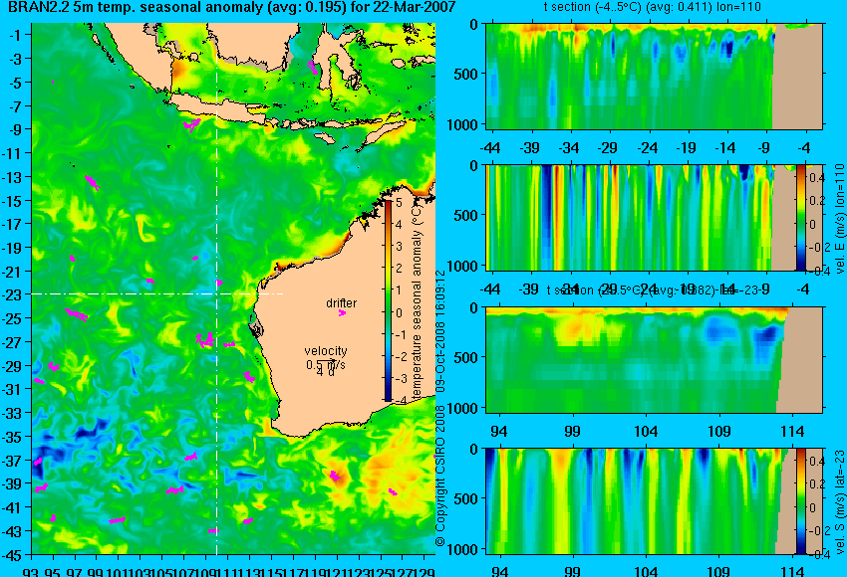Viewport: 847px width, 577px height.
Task: Click the 0.5 m/s velocity scale arrow
Action: (x=326, y=361)
